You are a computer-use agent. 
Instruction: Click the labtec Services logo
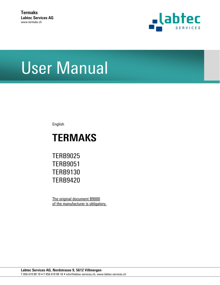pos(174,22)
